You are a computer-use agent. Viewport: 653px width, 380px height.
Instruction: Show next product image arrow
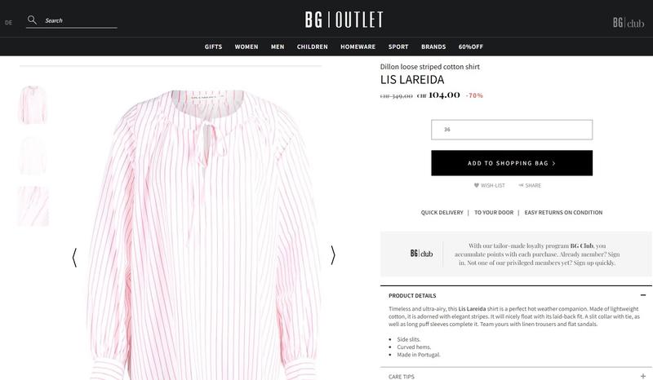tap(333, 255)
